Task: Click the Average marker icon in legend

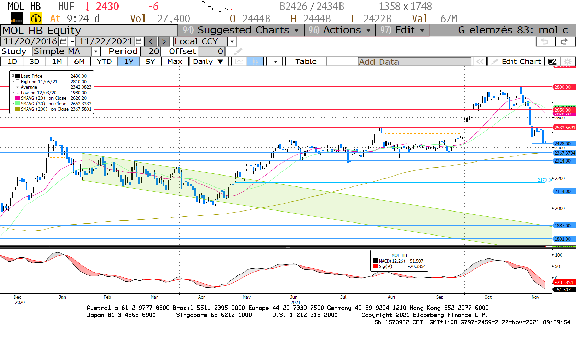Action: tap(18, 87)
